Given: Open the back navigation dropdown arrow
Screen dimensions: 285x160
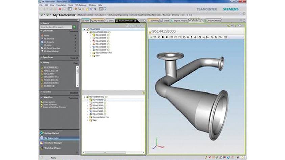Looking at the screenshot, I should click(44, 15).
